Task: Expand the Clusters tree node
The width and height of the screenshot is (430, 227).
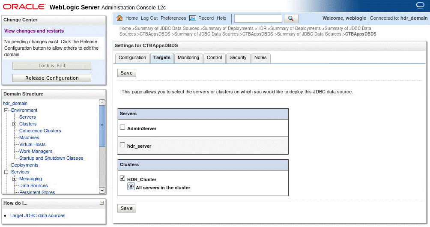Action: 14,124
